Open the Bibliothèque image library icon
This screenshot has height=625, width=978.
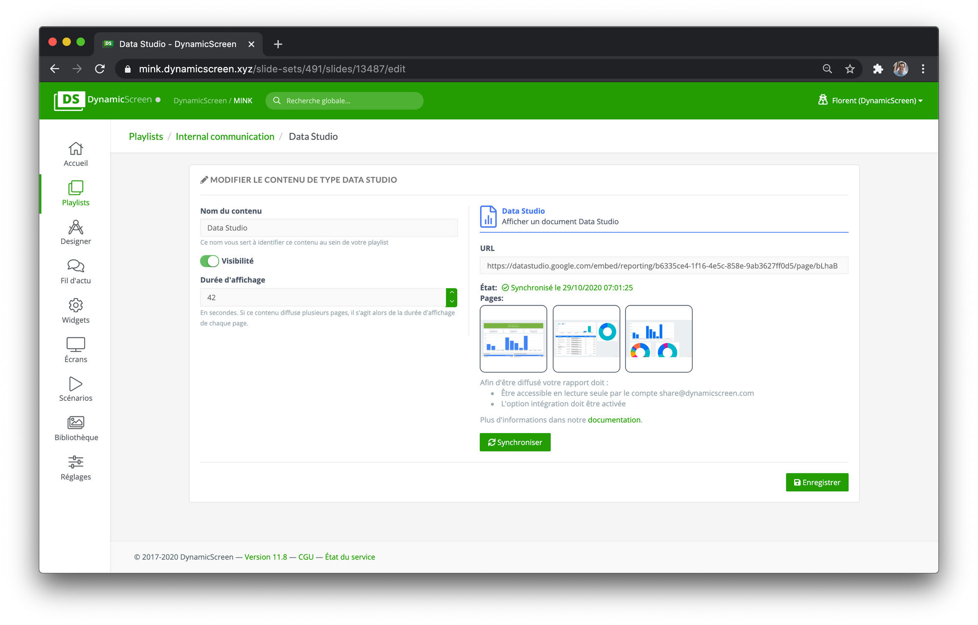[75, 422]
